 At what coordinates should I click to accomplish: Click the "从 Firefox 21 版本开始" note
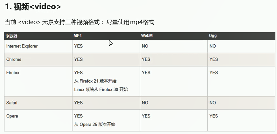coord(98,81)
